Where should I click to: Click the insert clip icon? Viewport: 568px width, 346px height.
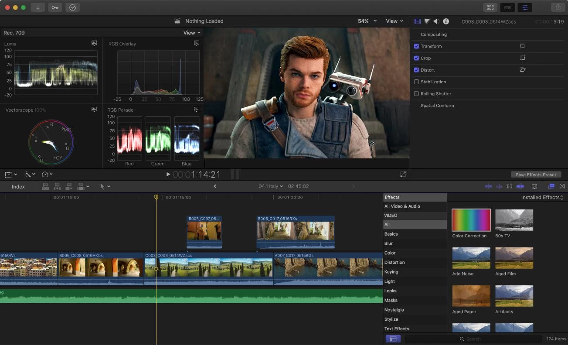point(57,186)
